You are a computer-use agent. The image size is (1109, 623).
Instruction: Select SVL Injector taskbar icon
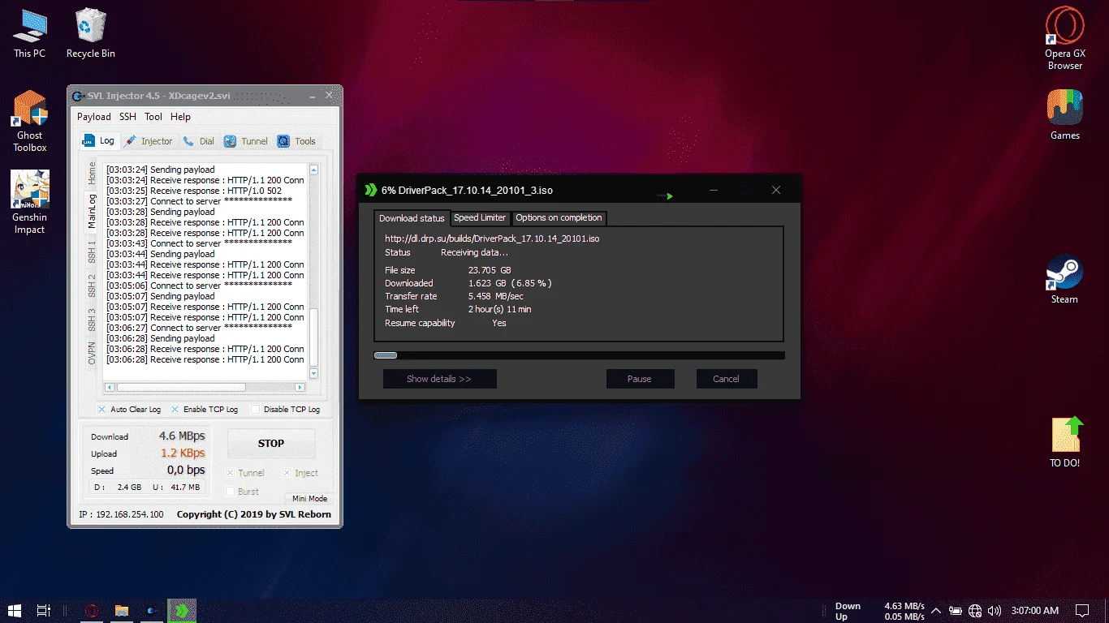[x=152, y=610]
